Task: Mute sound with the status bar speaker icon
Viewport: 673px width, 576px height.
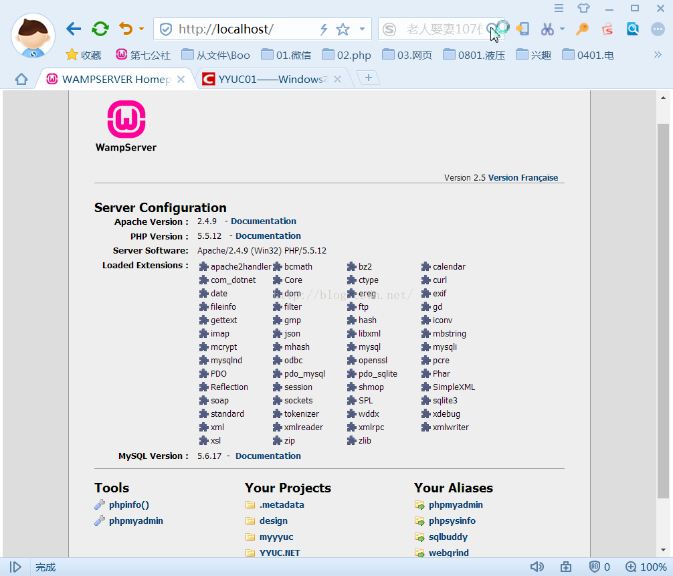Action: point(537,567)
